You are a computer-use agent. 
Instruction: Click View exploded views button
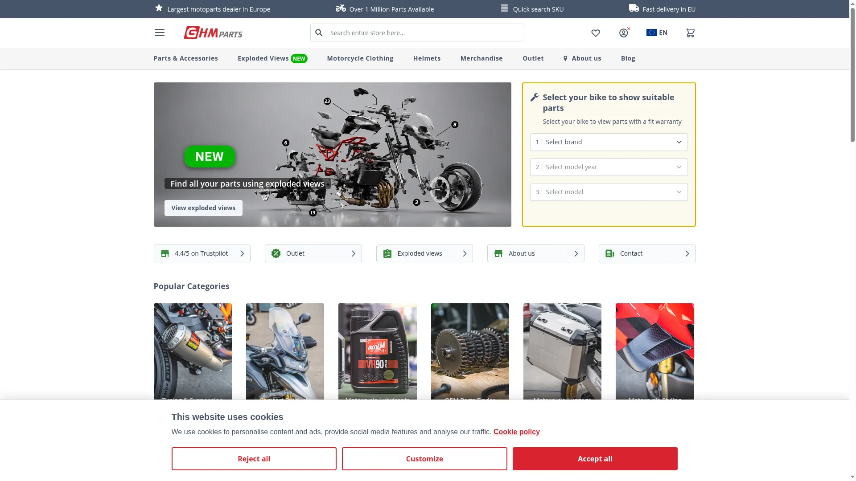point(203,208)
